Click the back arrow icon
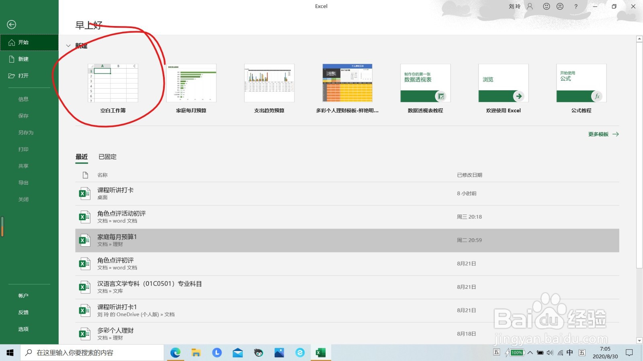The image size is (643, 361). tap(12, 25)
